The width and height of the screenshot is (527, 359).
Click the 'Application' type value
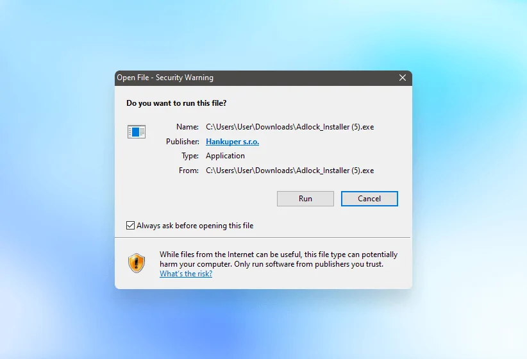(225, 156)
